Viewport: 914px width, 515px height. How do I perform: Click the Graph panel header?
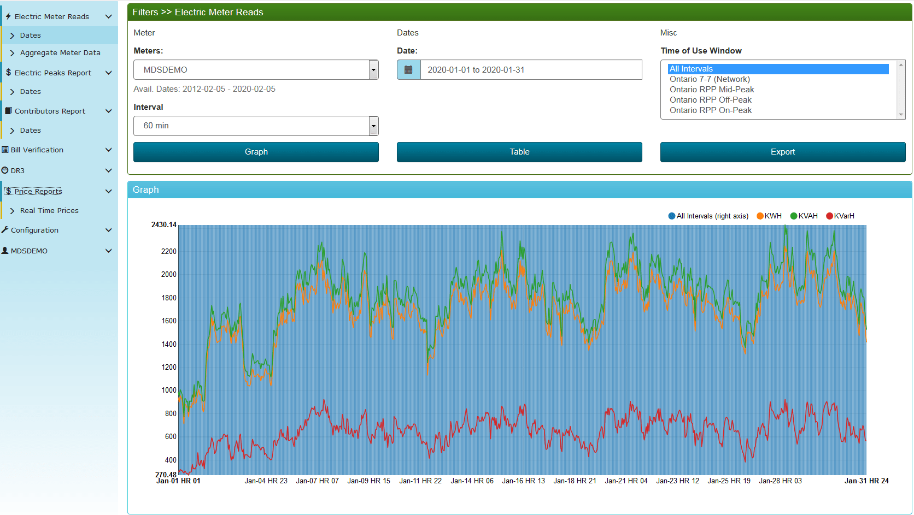pyautogui.click(x=519, y=190)
